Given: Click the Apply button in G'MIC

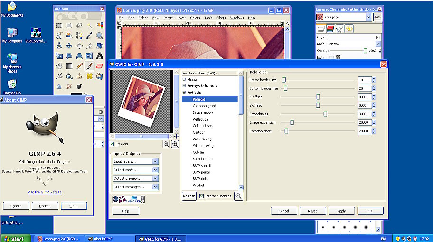Looking at the screenshot, I should (341, 211).
